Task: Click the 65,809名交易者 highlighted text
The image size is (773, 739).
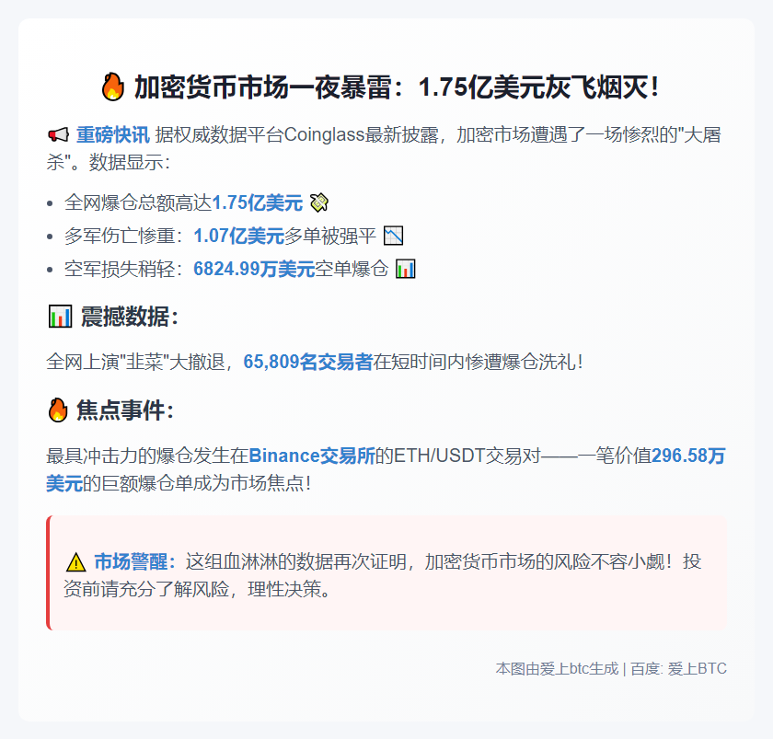Action: tap(308, 362)
